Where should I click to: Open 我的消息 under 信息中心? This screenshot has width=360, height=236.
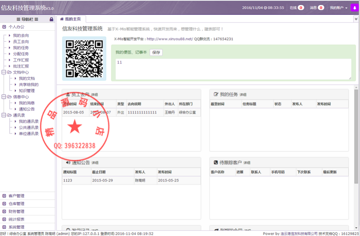click(x=27, y=103)
